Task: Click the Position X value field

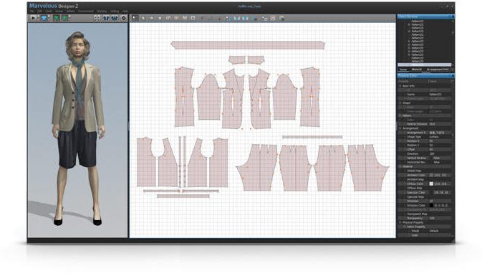Action: tap(440, 141)
